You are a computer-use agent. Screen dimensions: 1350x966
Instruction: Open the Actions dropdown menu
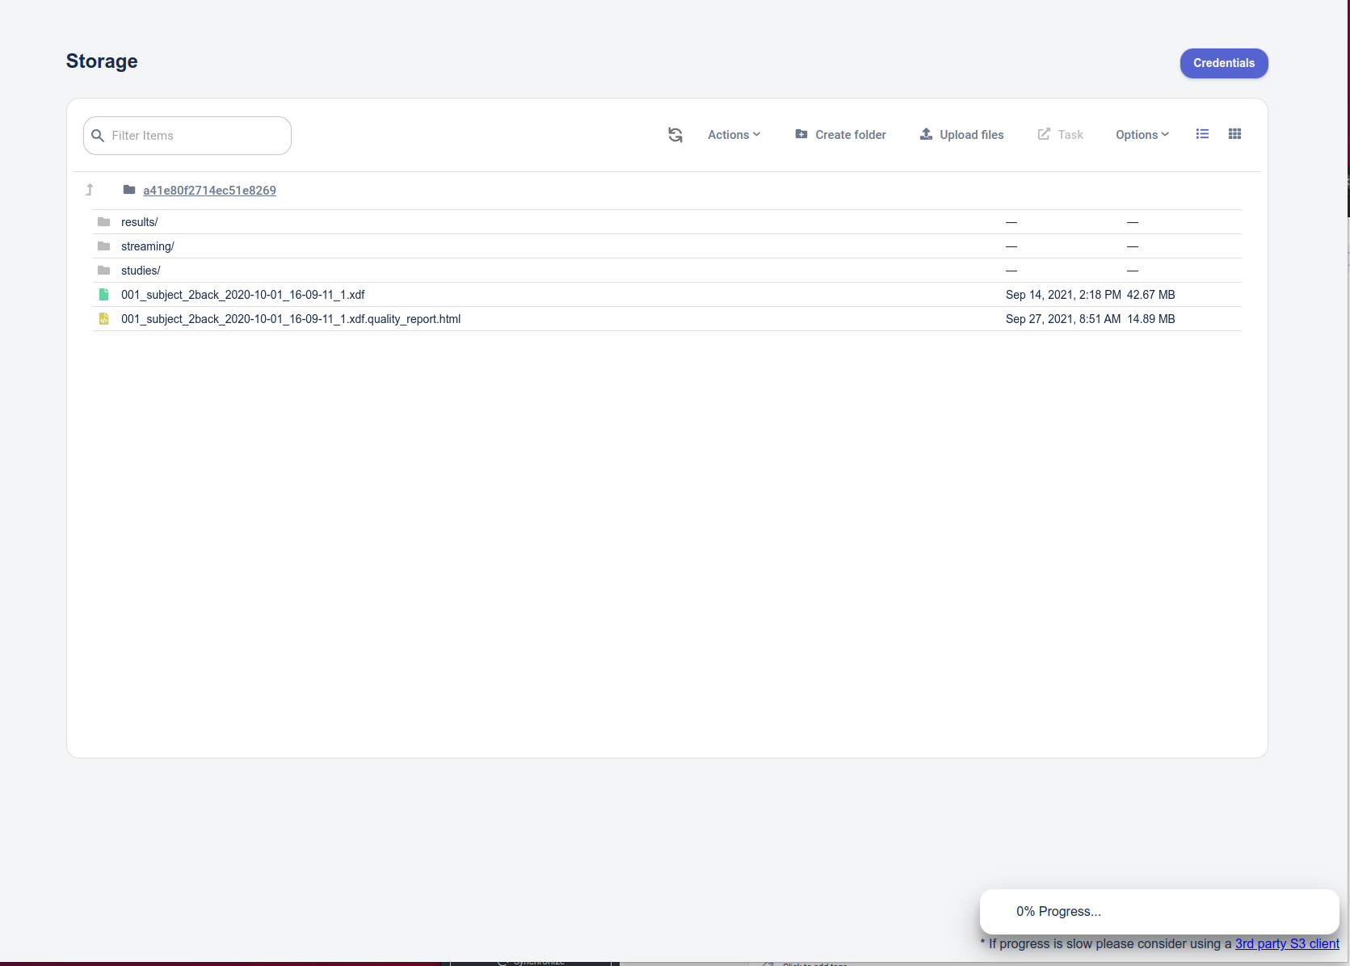click(x=734, y=135)
